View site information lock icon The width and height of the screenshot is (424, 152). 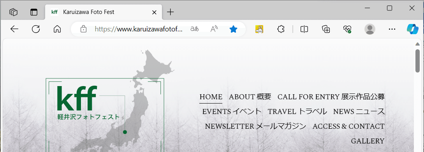84,29
